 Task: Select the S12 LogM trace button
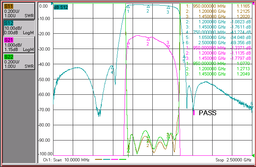point(19,28)
